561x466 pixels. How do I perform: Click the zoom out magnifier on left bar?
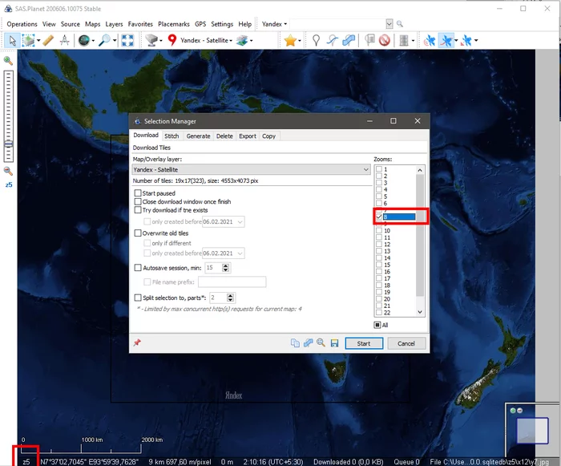(8, 171)
